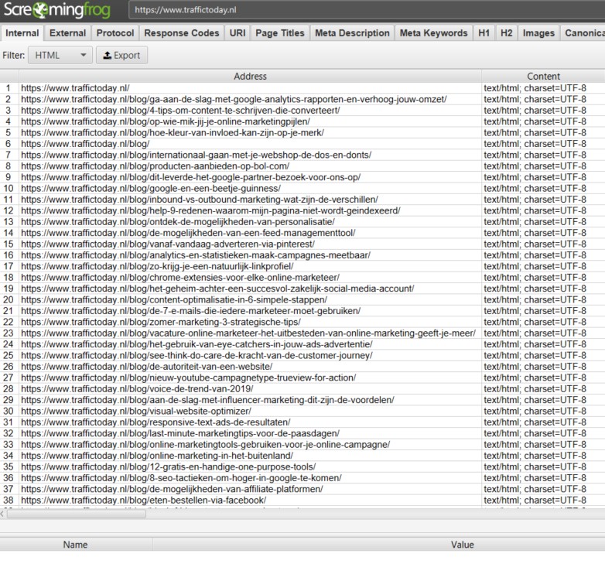
Task: Switch to the External tab
Action: (x=67, y=33)
